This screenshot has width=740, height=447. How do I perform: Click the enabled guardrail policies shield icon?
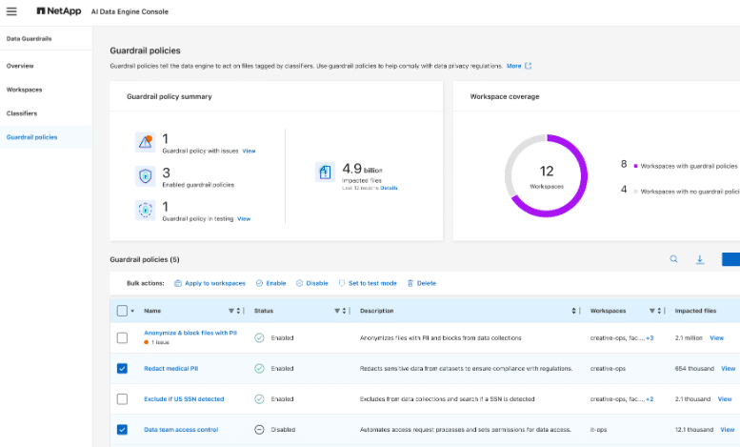pyautogui.click(x=145, y=175)
